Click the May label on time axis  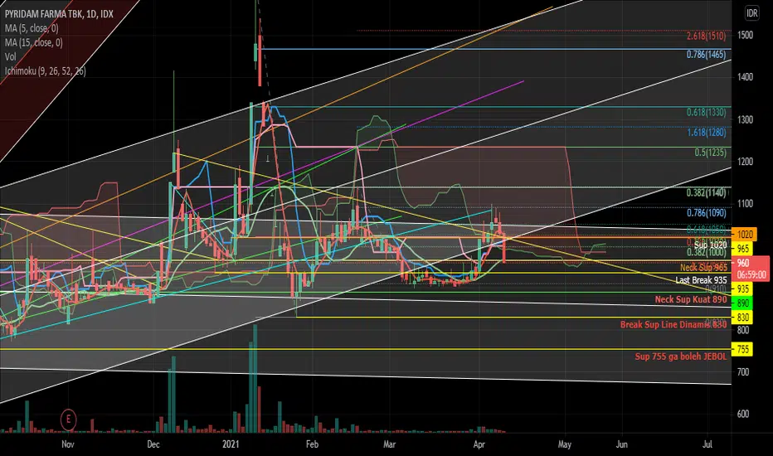click(565, 444)
